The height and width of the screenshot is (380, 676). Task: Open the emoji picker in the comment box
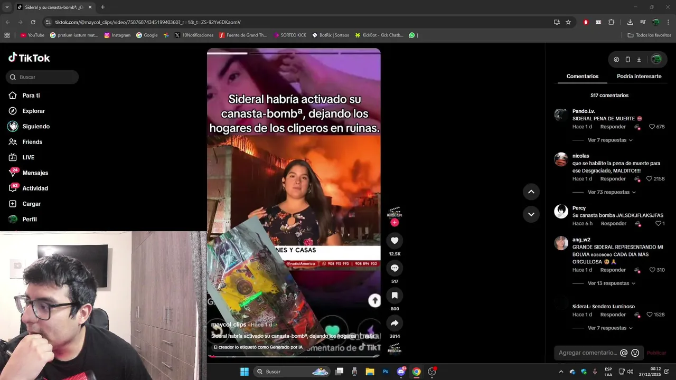[635, 353]
